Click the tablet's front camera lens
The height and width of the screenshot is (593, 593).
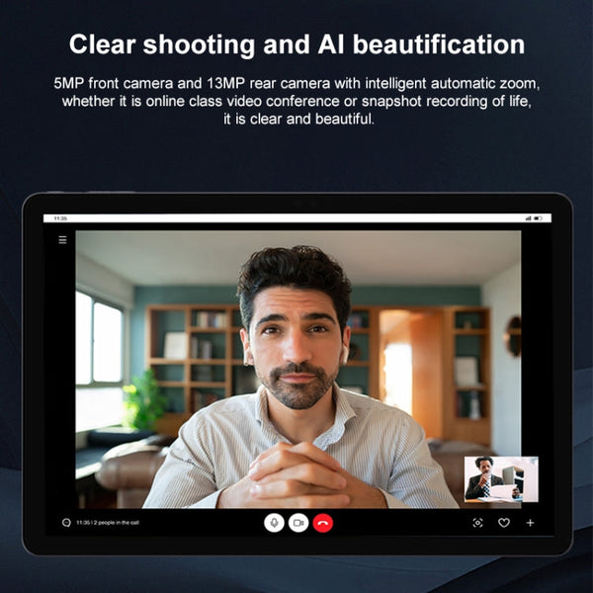coord(296,204)
